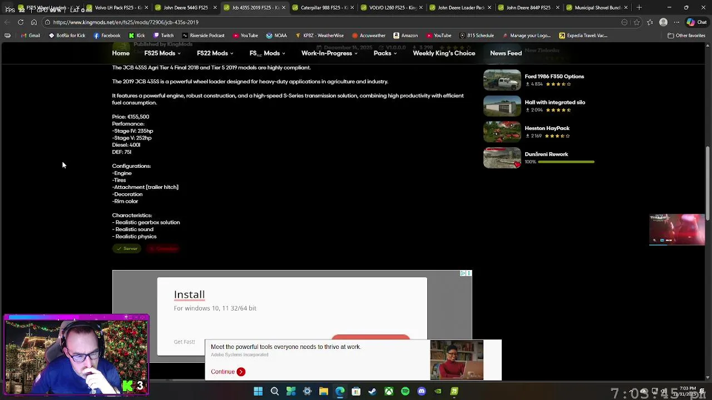Open the browser settings and more menu
Image resolution: width=712 pixels, height=400 pixels.
tap(676, 22)
